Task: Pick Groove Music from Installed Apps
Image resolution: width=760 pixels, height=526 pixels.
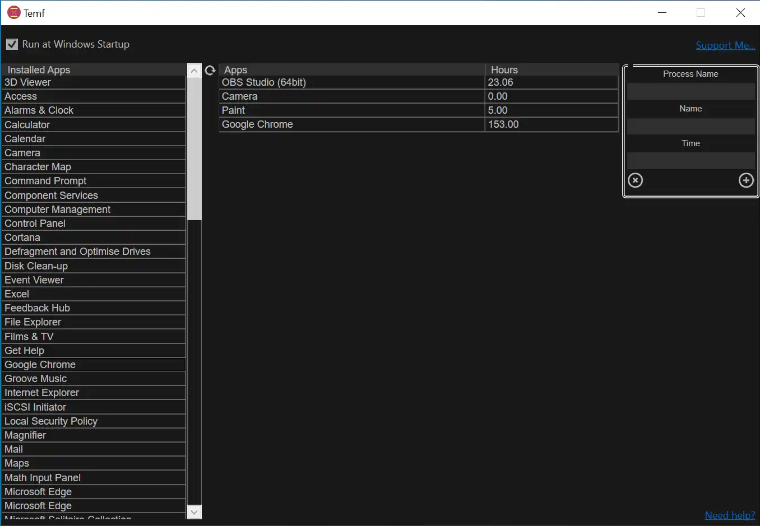Action: click(x=94, y=379)
